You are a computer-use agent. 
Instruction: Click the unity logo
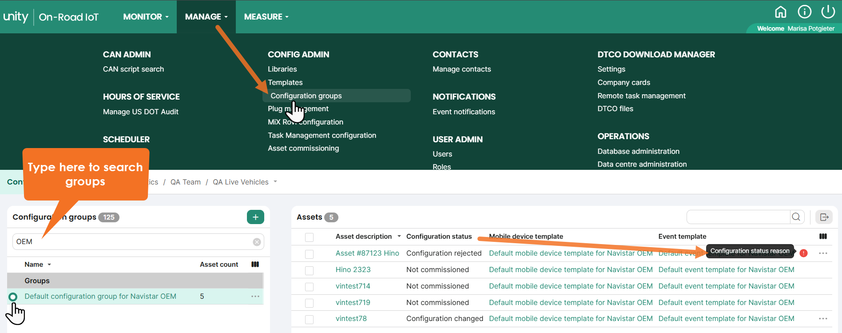[16, 16]
